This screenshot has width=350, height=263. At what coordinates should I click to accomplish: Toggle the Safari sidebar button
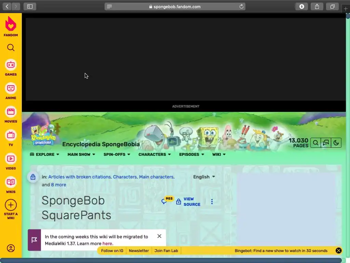coord(30,7)
